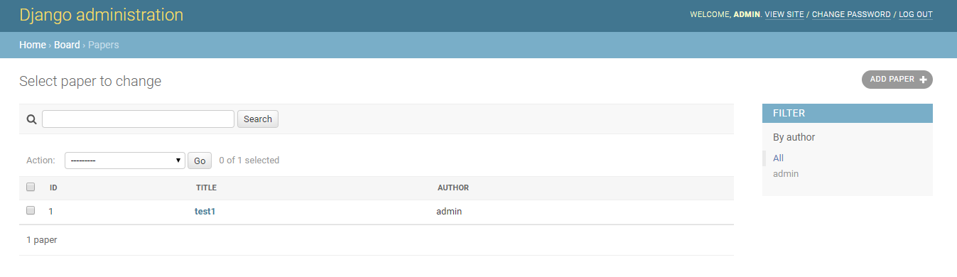Open paper with ID 1

coord(51,211)
